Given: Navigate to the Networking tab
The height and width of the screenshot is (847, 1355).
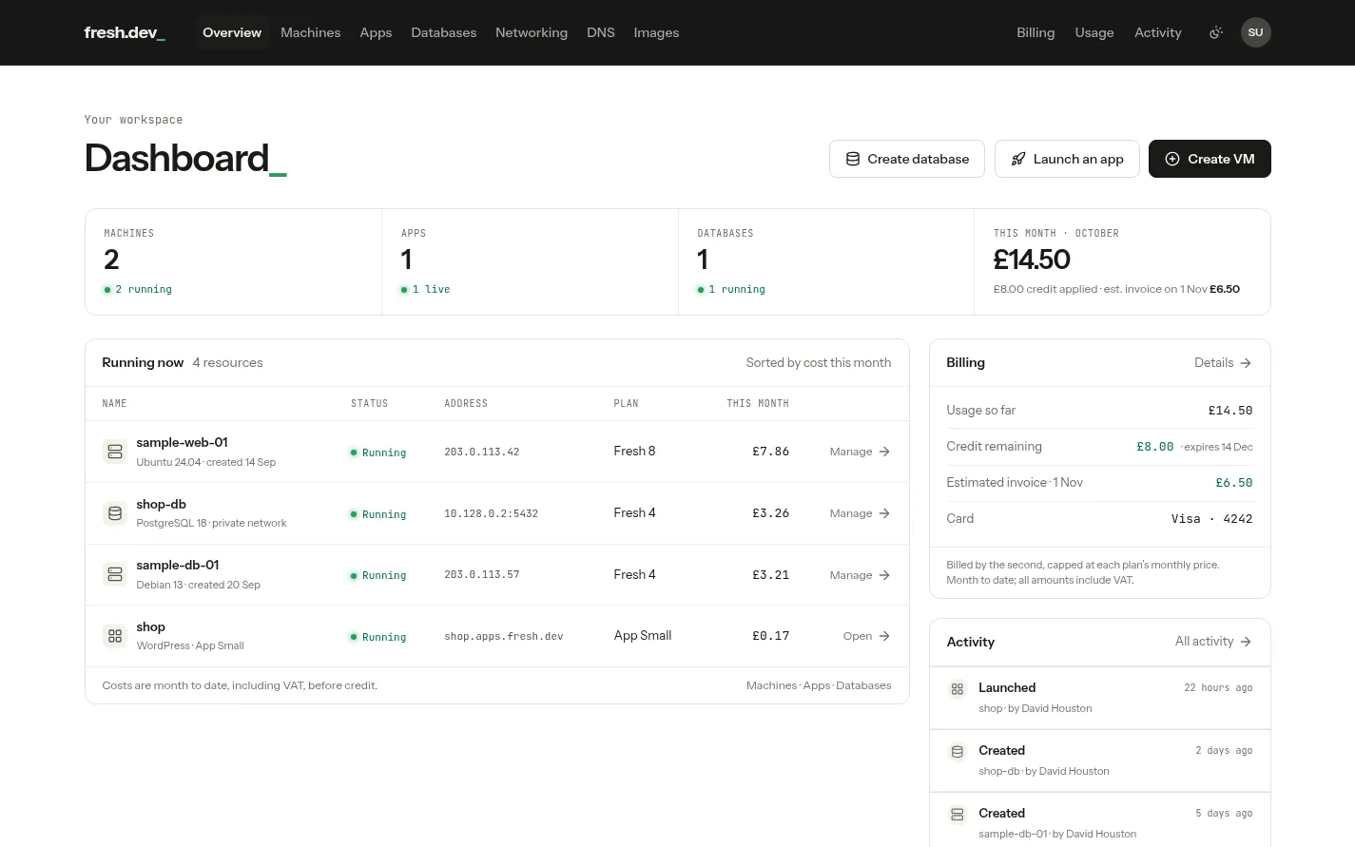Looking at the screenshot, I should point(532,32).
